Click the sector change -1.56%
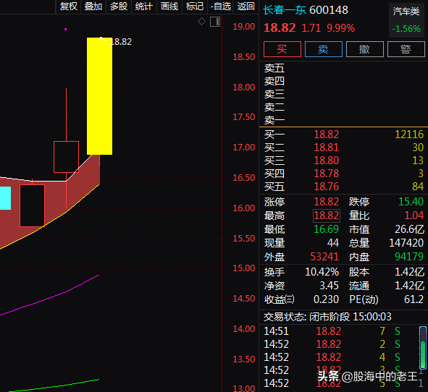The height and width of the screenshot is (392, 428). click(x=406, y=29)
